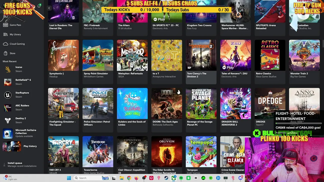Select Police Simulator: Patrol Officers cover

tap(98, 104)
